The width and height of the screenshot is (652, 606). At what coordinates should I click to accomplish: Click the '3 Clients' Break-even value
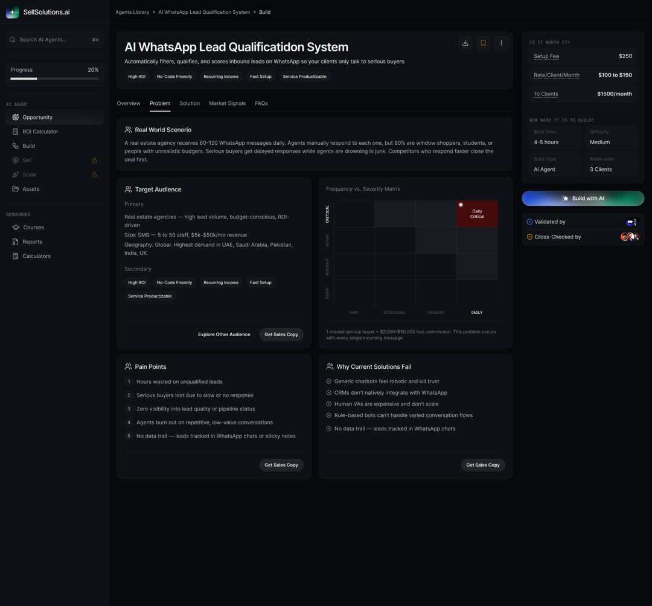tap(601, 169)
